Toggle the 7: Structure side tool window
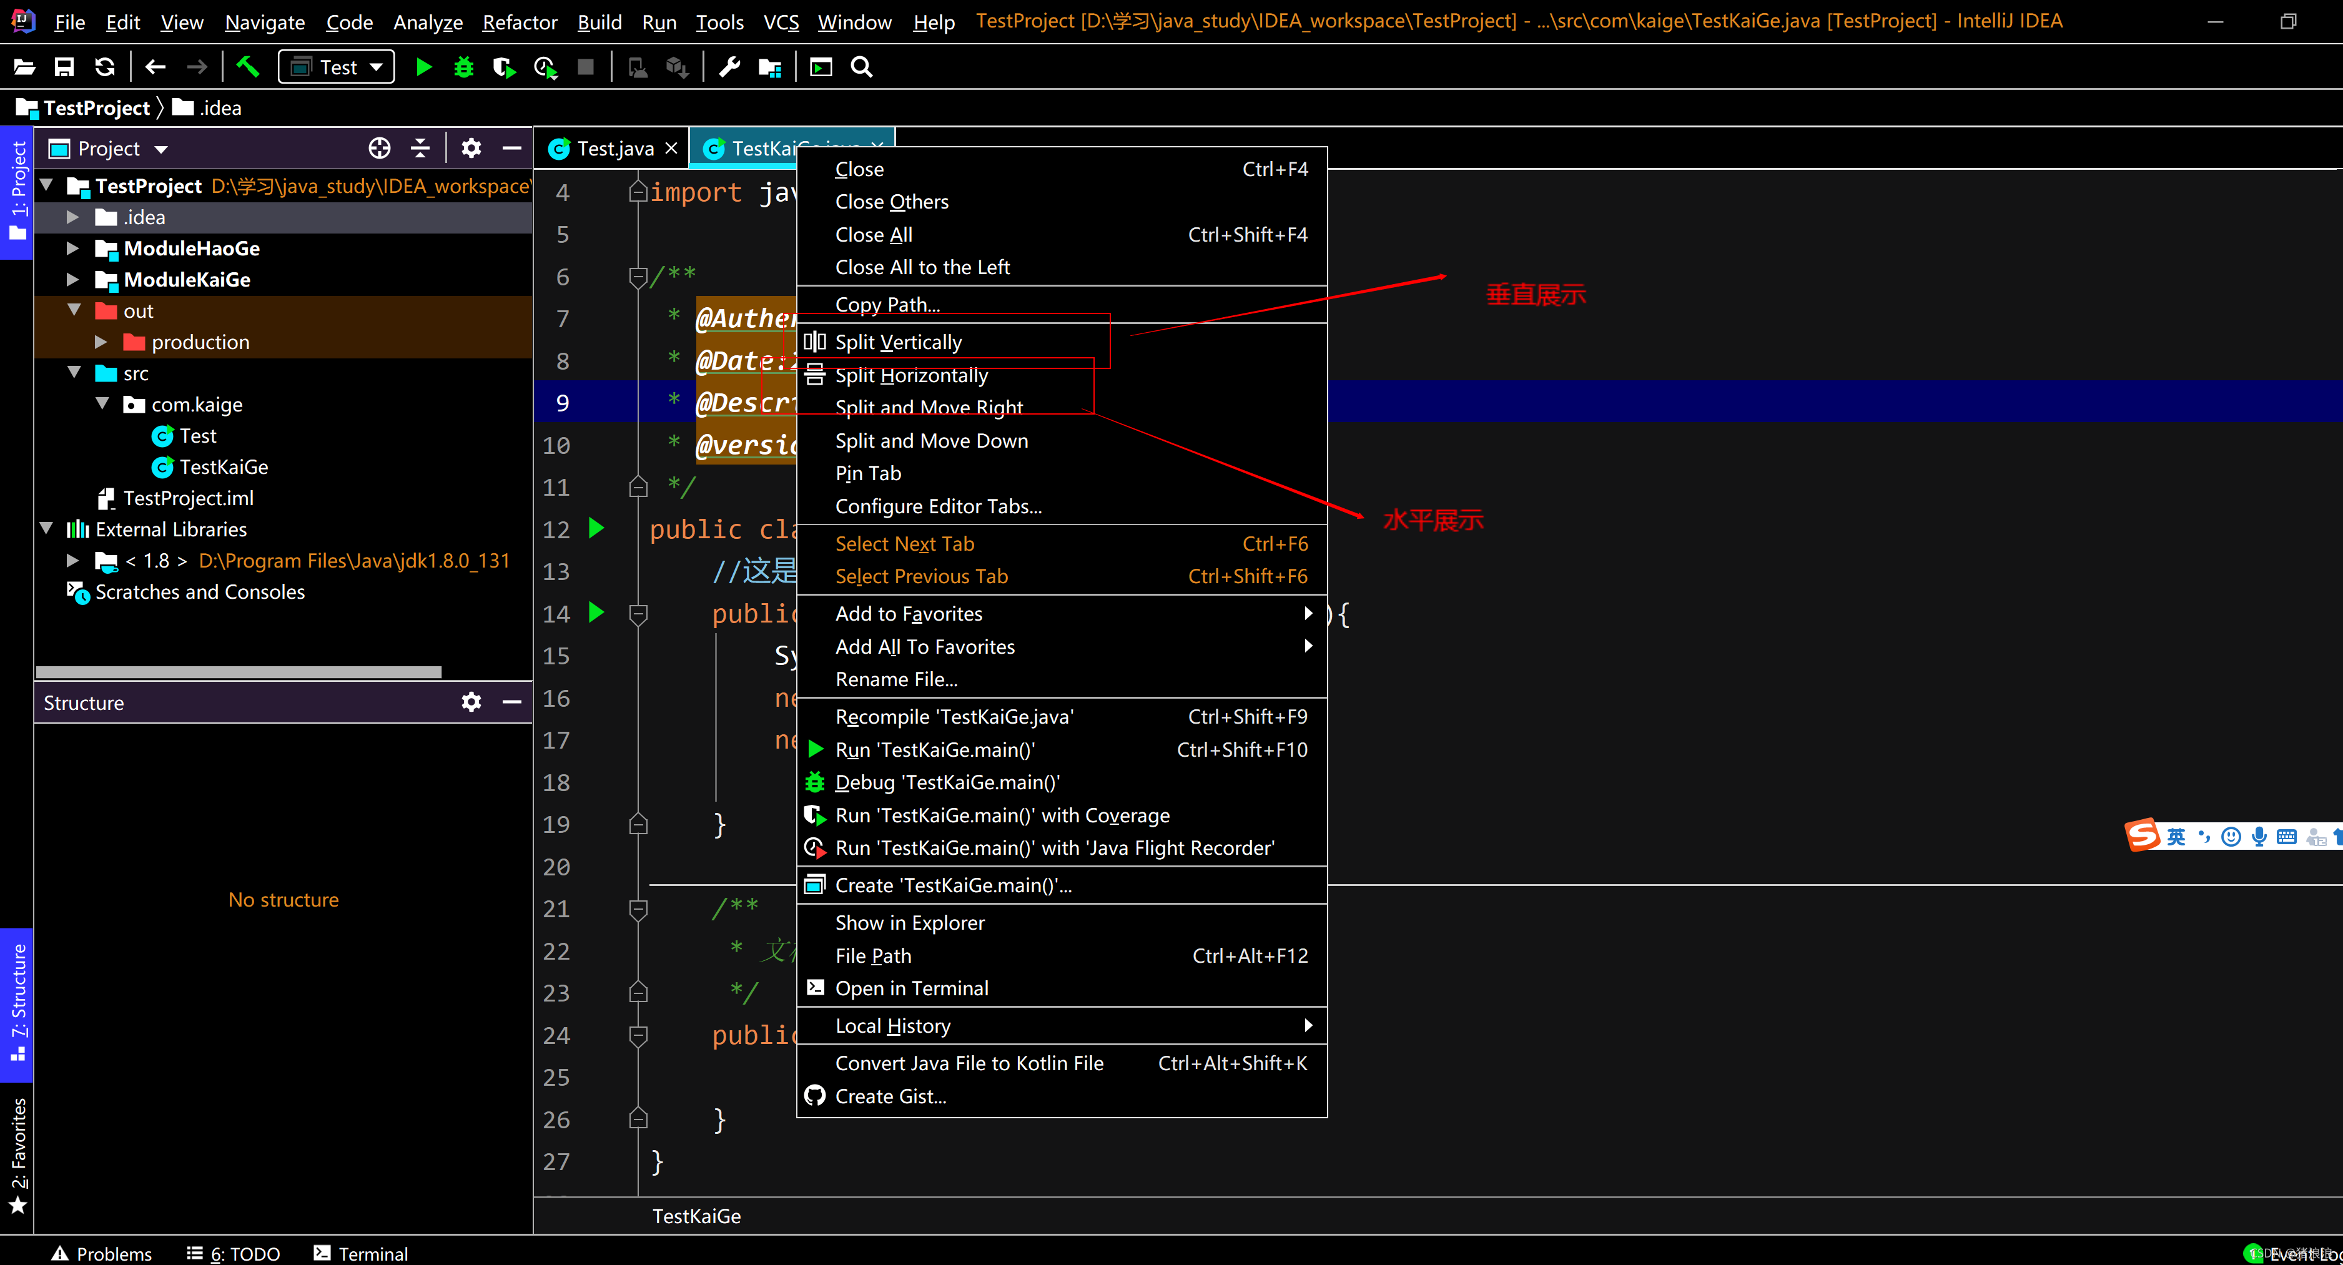 coord(17,1003)
